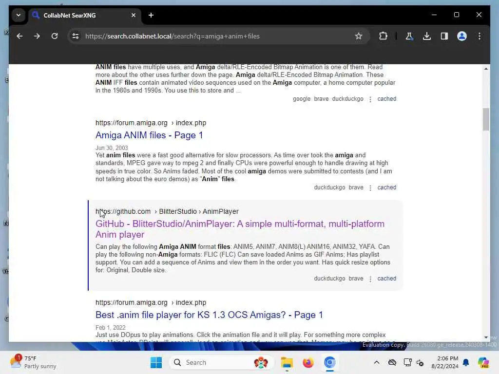Bookmark this page with the star icon

[x=359, y=36]
